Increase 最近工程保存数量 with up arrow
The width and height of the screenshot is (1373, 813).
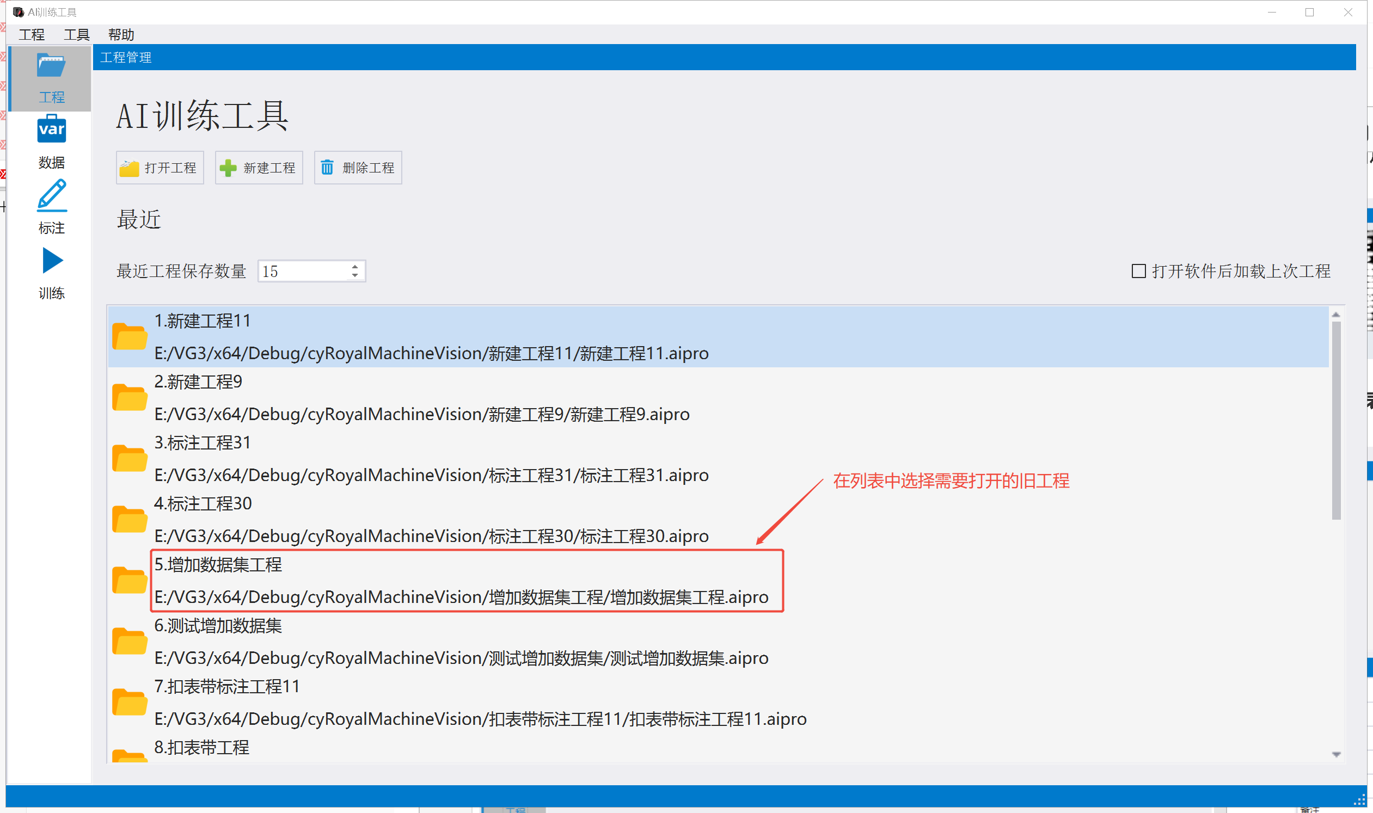pyautogui.click(x=355, y=267)
